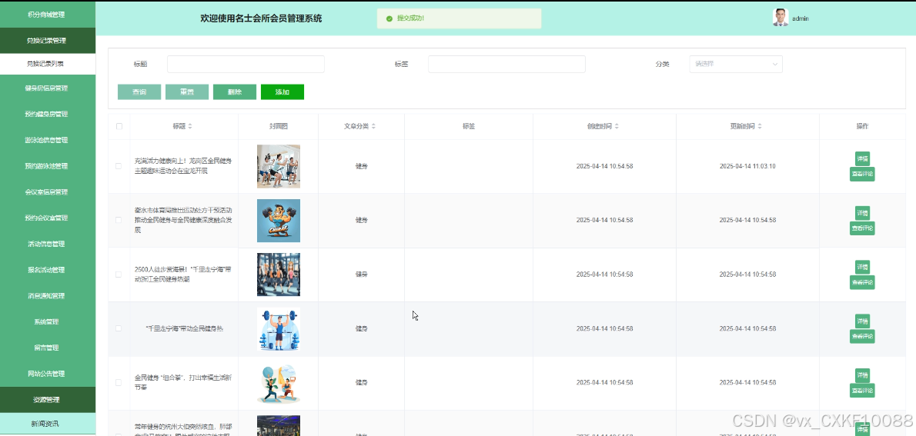Open squat class cover thumbnail
916x436 pixels.
click(279, 166)
